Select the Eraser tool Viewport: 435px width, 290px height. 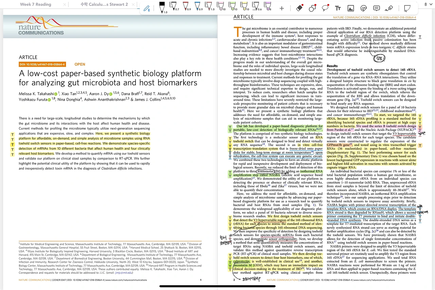coord(299,8)
